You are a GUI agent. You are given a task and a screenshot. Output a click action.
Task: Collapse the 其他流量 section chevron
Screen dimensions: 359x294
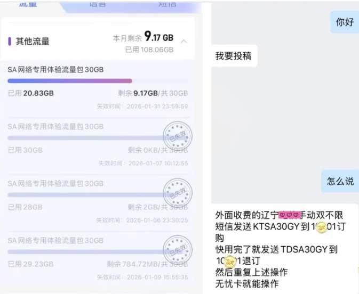[184, 42]
